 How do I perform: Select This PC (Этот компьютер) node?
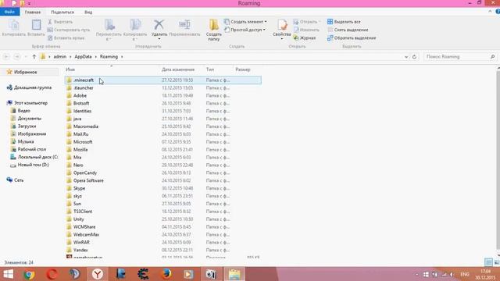pos(30,103)
